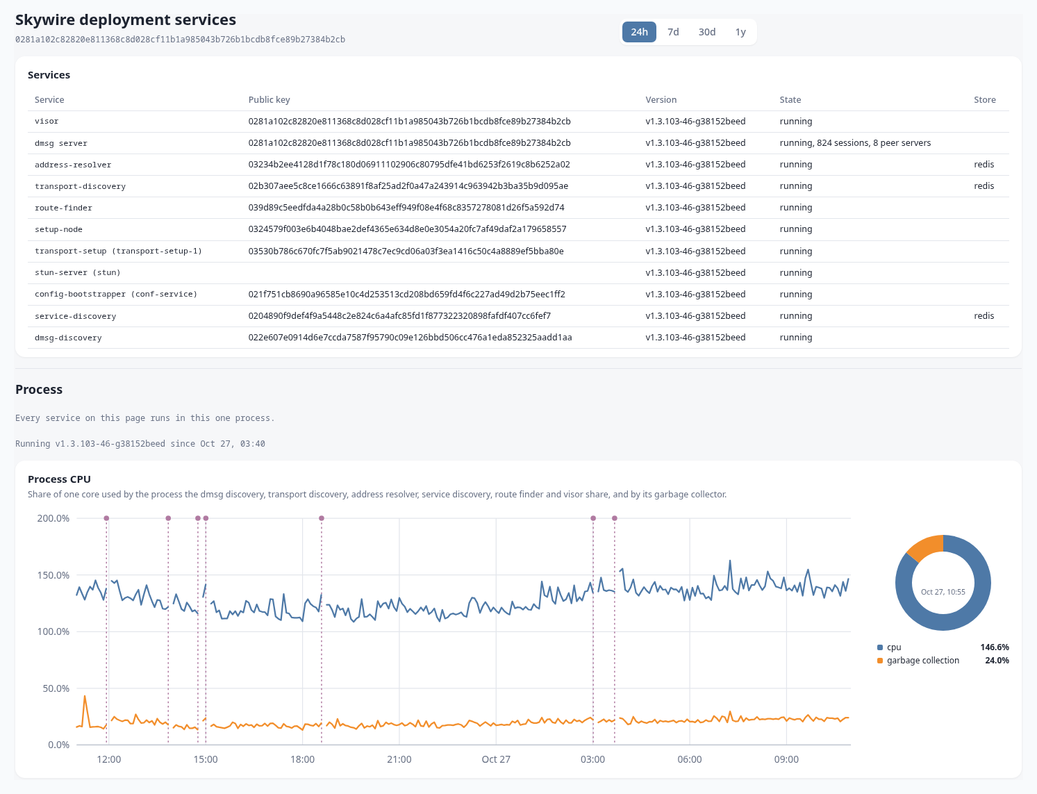Switch to the 30d time range
This screenshot has width=1037, height=794.
click(x=707, y=32)
